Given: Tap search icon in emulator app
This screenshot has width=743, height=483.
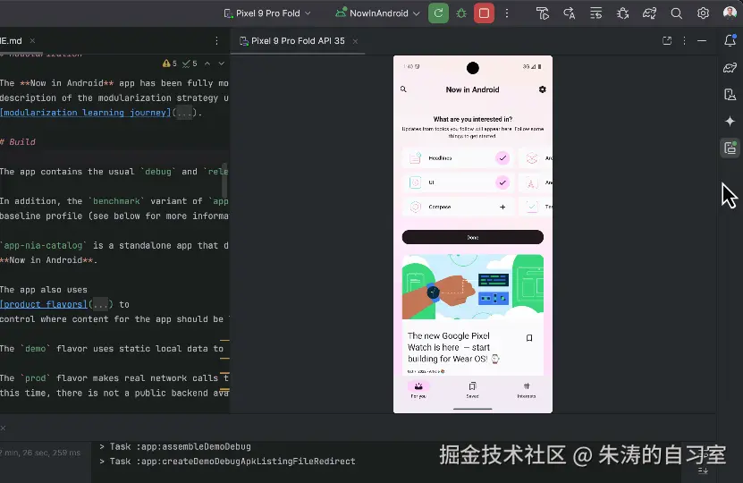Looking at the screenshot, I should [x=403, y=89].
